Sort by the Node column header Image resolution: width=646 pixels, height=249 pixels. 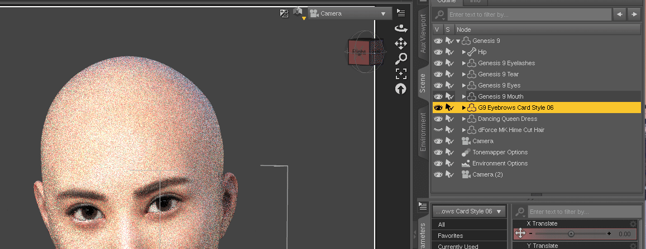tap(548, 30)
